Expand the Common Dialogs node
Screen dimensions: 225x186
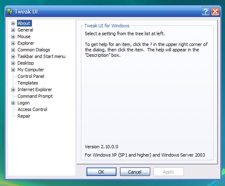click(13, 50)
